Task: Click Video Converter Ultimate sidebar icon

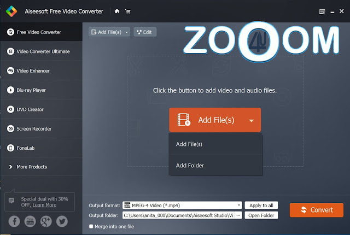Action: [x=10, y=51]
